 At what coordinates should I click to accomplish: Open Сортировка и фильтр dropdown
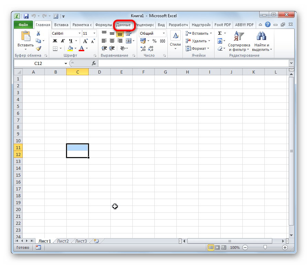[x=239, y=41]
